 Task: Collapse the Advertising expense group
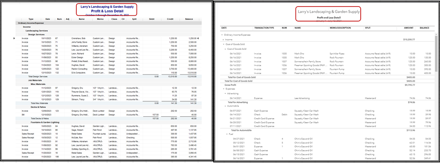point(225,93)
